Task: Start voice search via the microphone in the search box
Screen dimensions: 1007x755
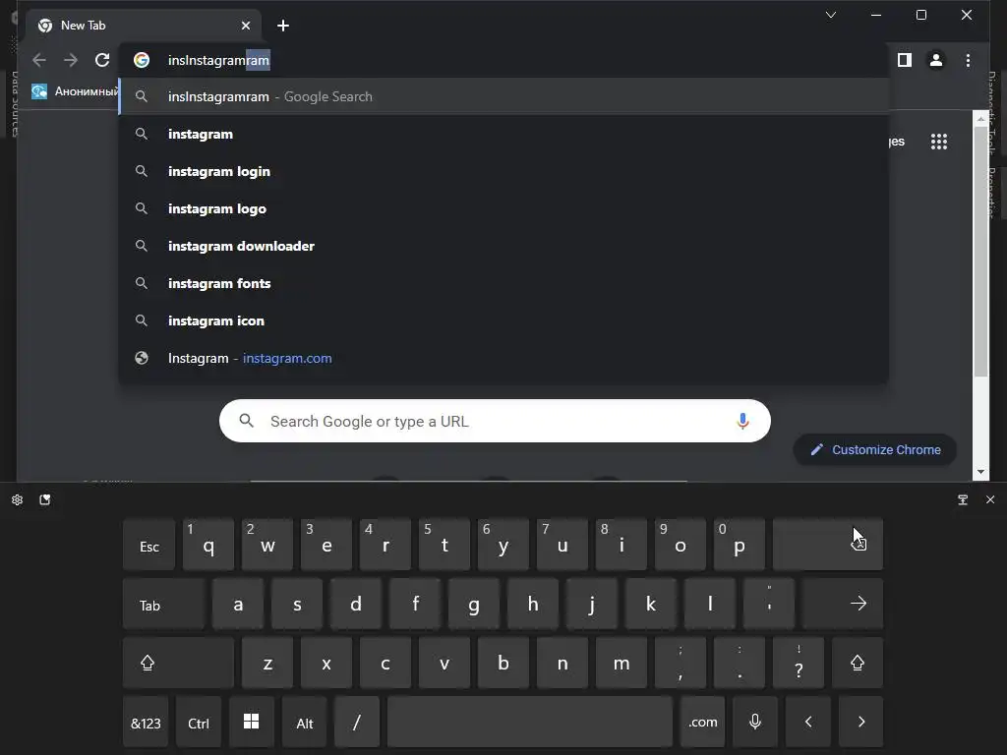Action: point(742,421)
